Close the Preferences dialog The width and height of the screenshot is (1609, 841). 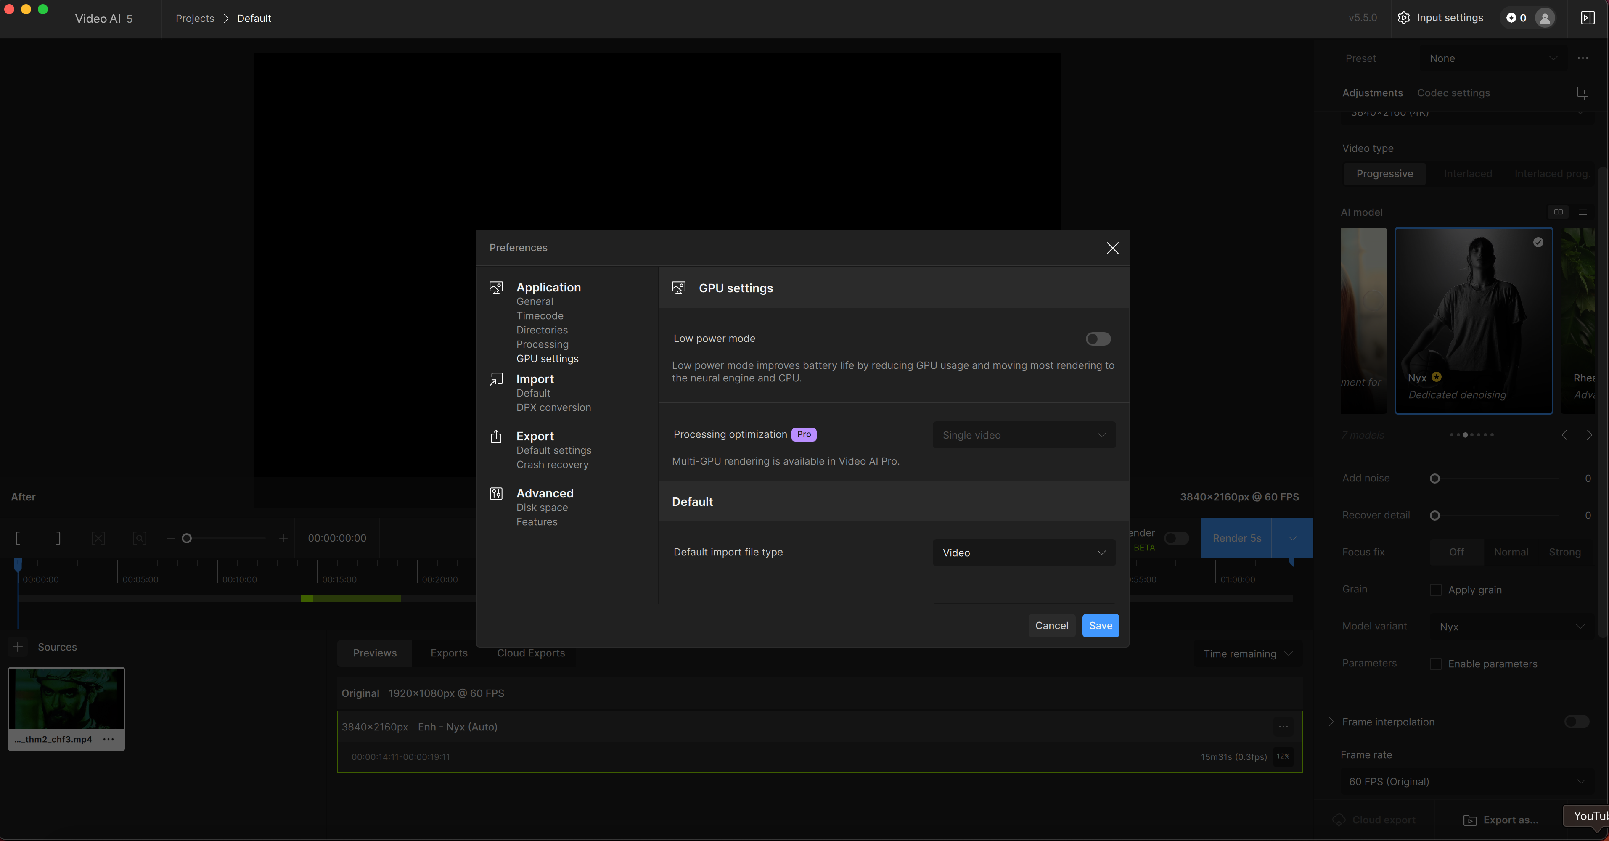point(1112,248)
